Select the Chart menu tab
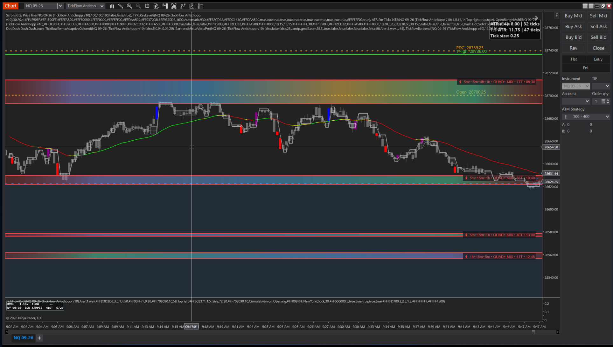 point(10,6)
